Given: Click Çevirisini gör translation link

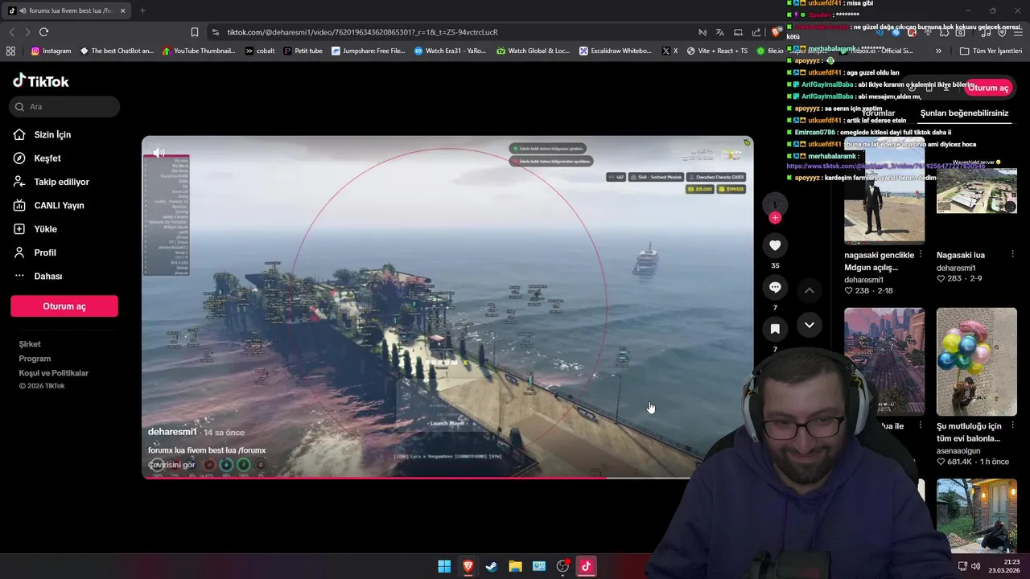Looking at the screenshot, I should pos(171,465).
